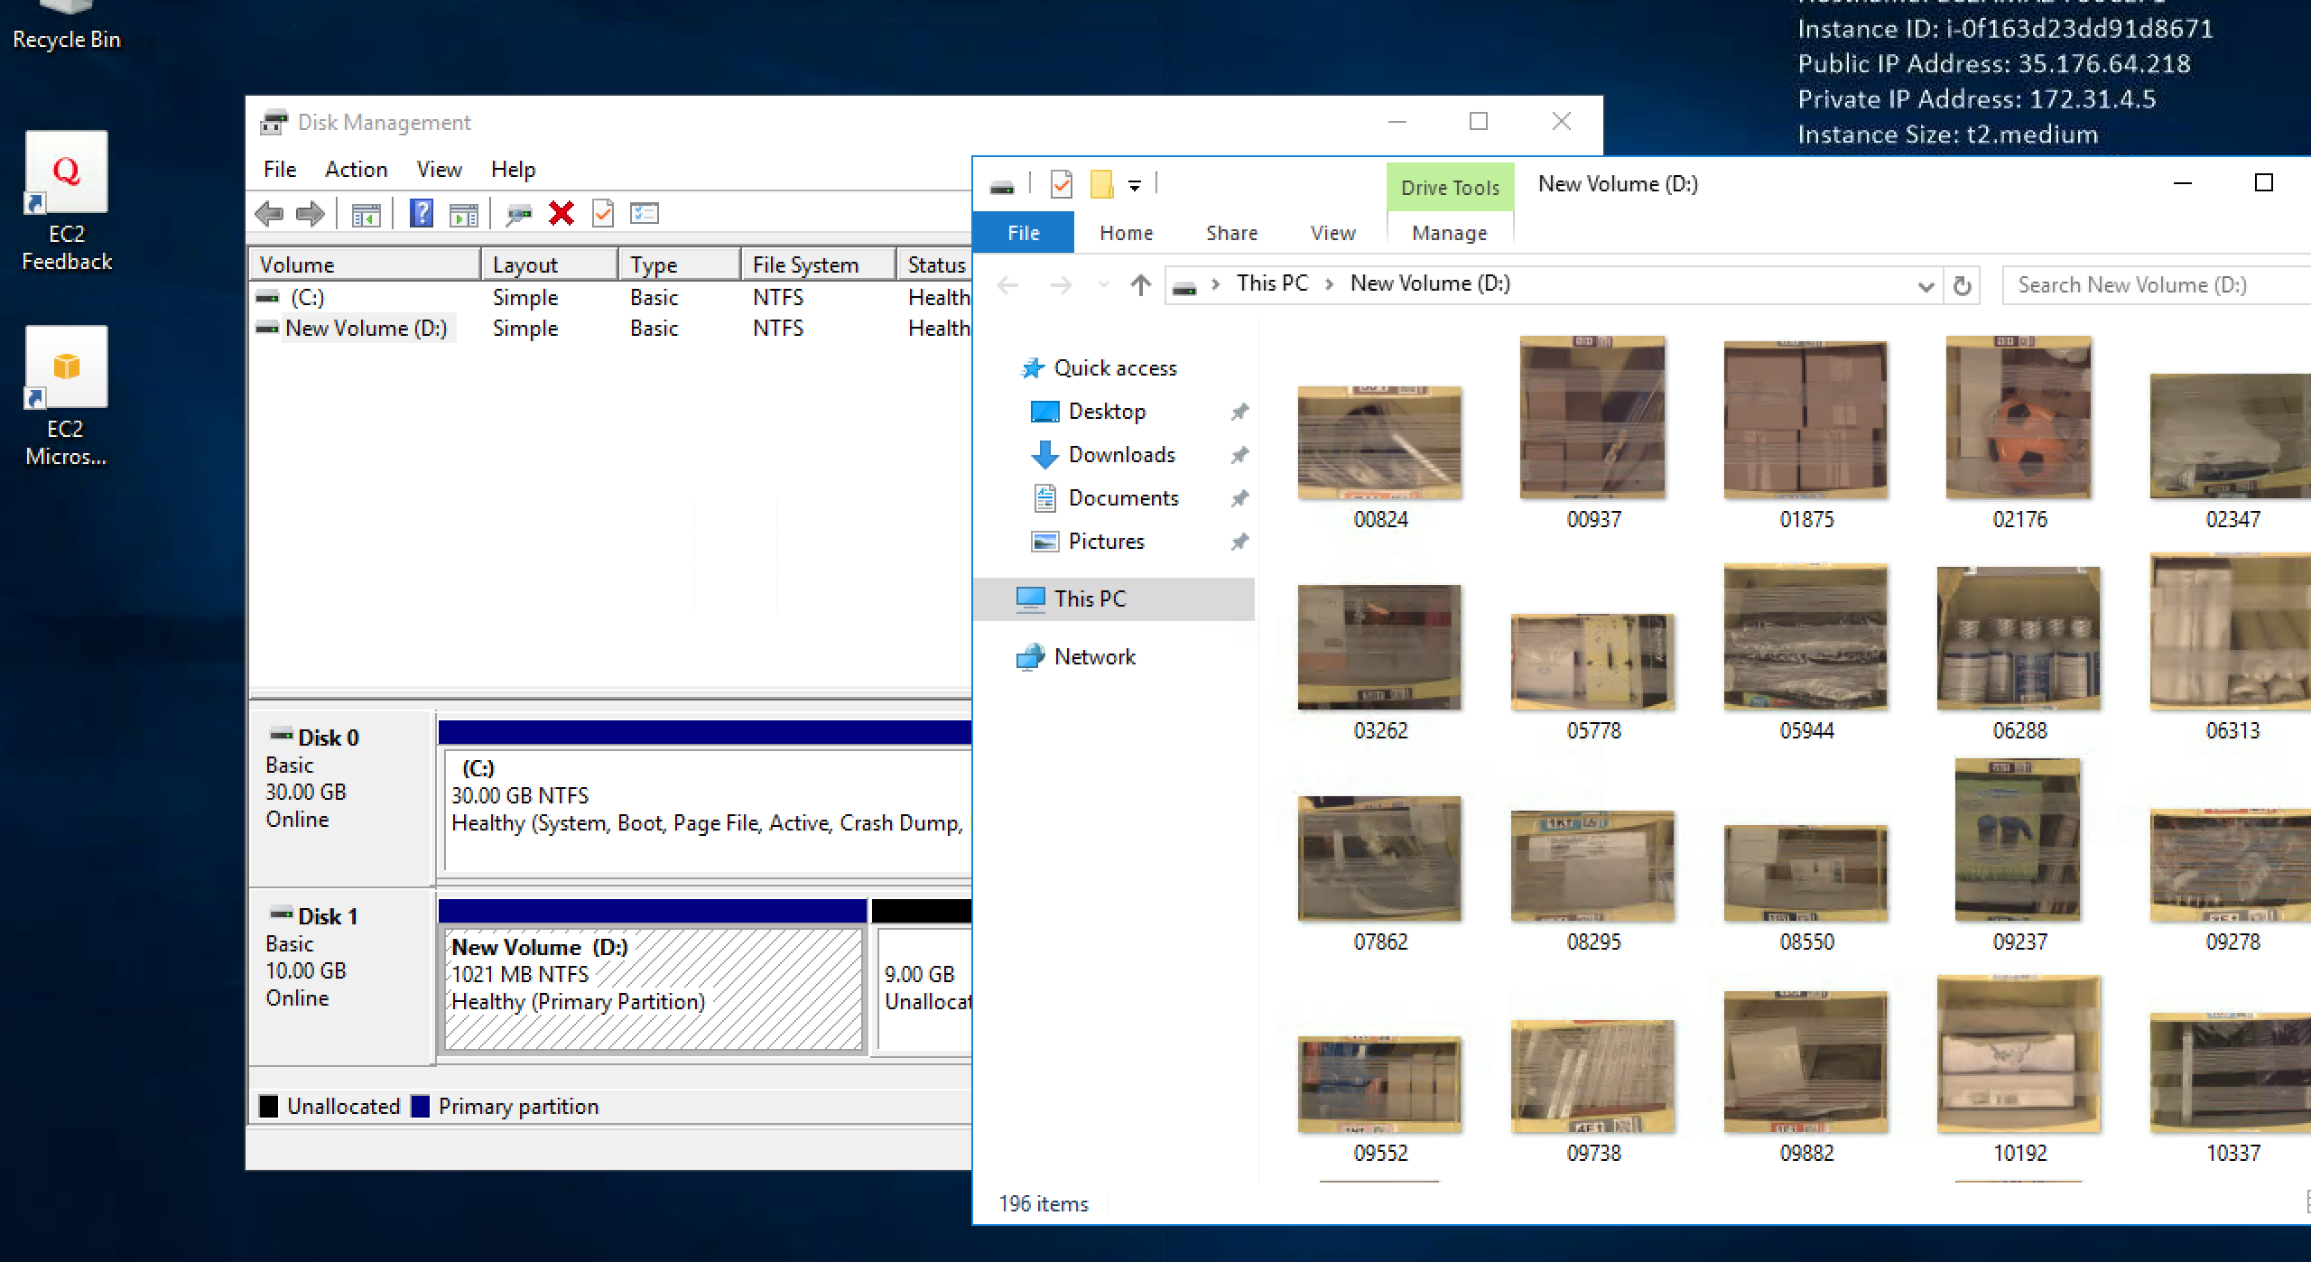2311x1262 pixels.
Task: Click the red X Delete toolbar icon
Action: coord(562,214)
